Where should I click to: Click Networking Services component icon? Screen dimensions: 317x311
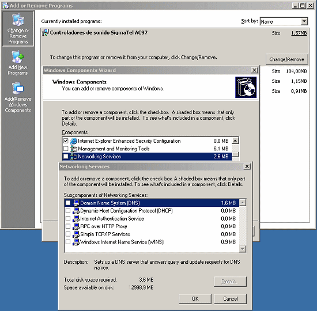pyautogui.click(x=74, y=157)
